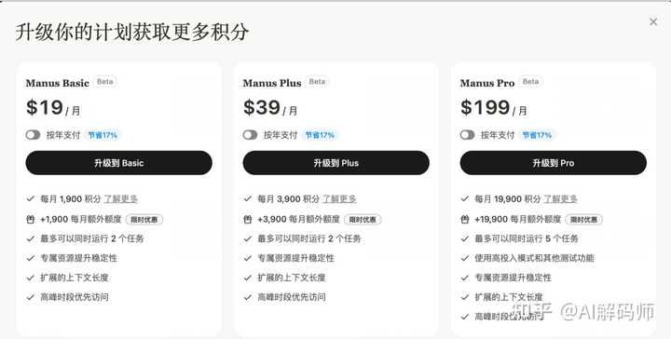Click the Beta badge next to Manus Basic

click(104, 82)
